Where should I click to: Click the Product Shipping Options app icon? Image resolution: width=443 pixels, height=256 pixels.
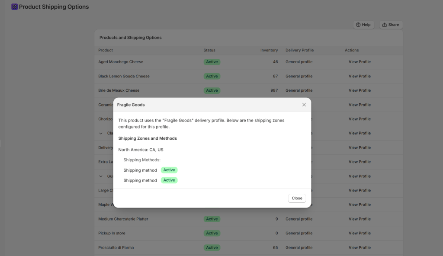pos(14,7)
